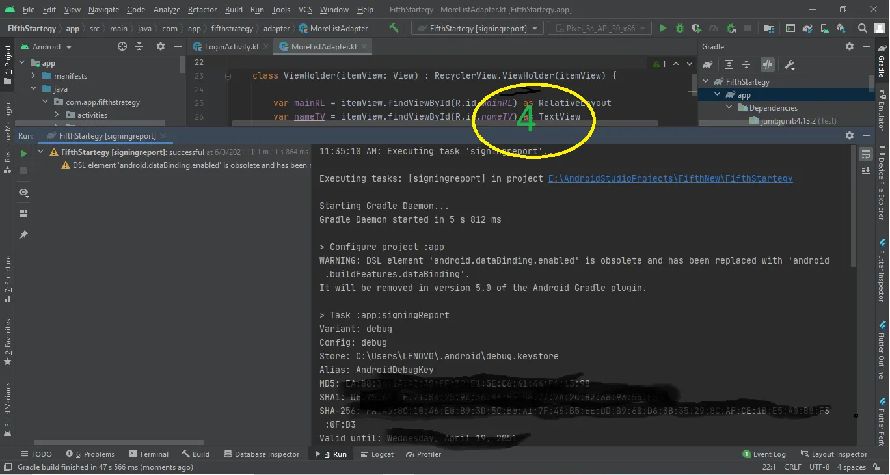
Task: Collapse the signingreport result node in Run panel
Action: click(40, 152)
